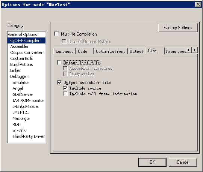Enable Include call frame information

coord(65,94)
